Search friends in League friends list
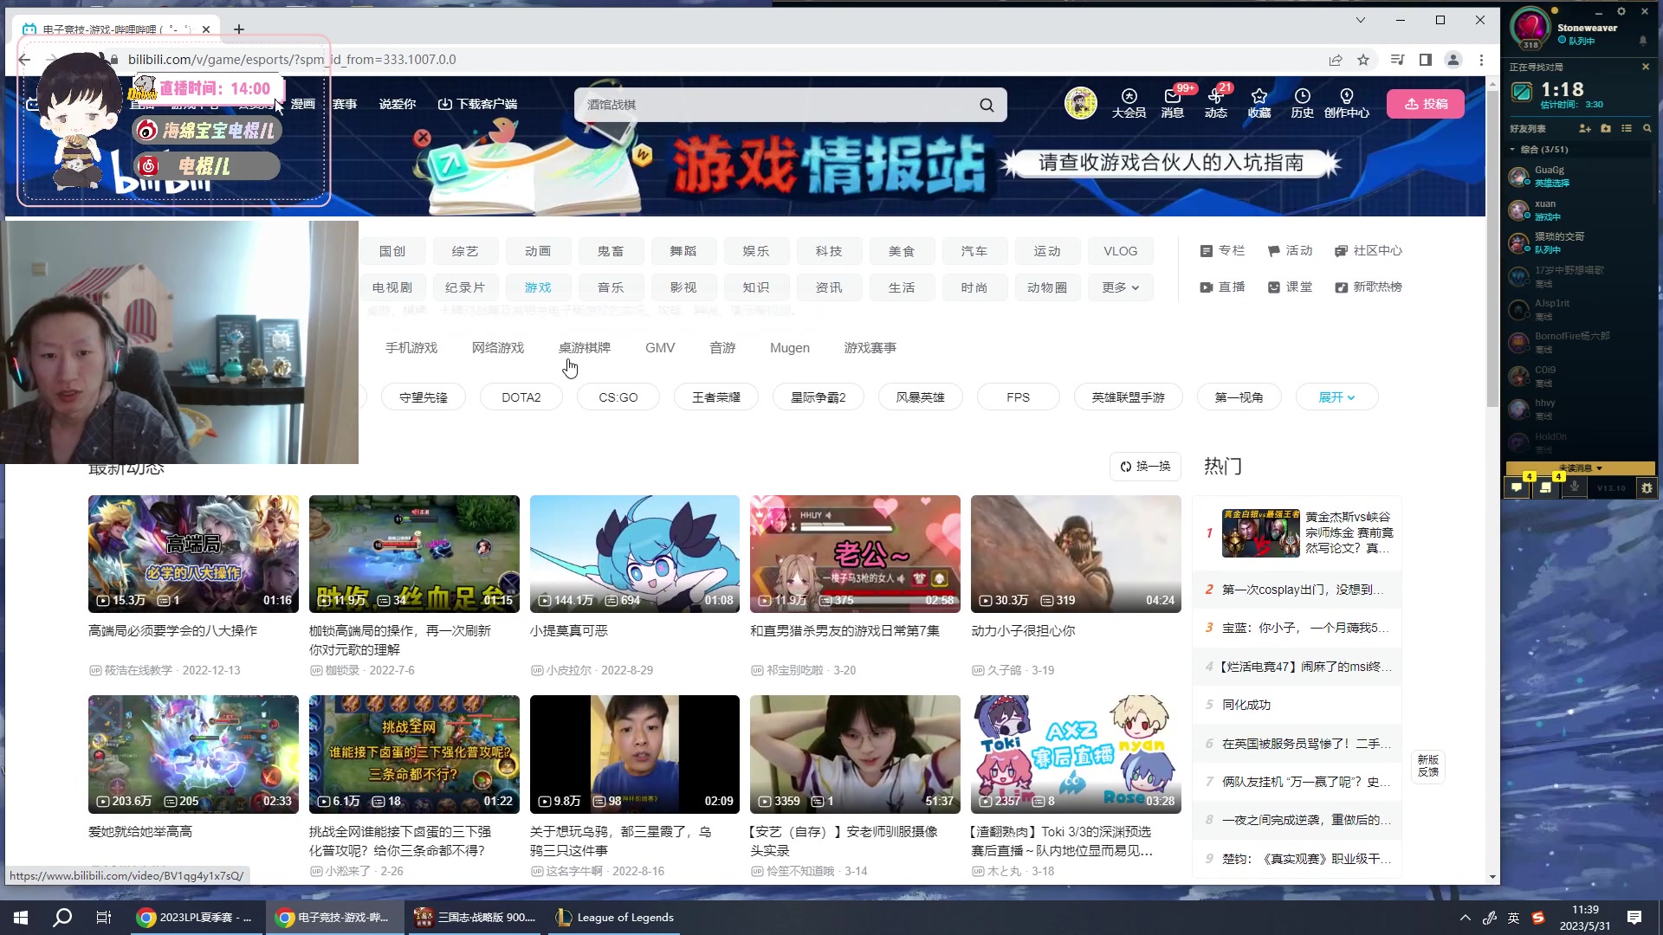The width and height of the screenshot is (1663, 935). 1647,128
